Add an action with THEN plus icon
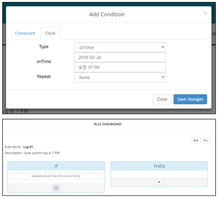218x198 pixels. [159, 182]
